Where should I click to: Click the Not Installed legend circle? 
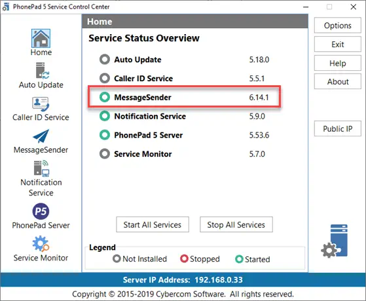pyautogui.click(x=117, y=258)
